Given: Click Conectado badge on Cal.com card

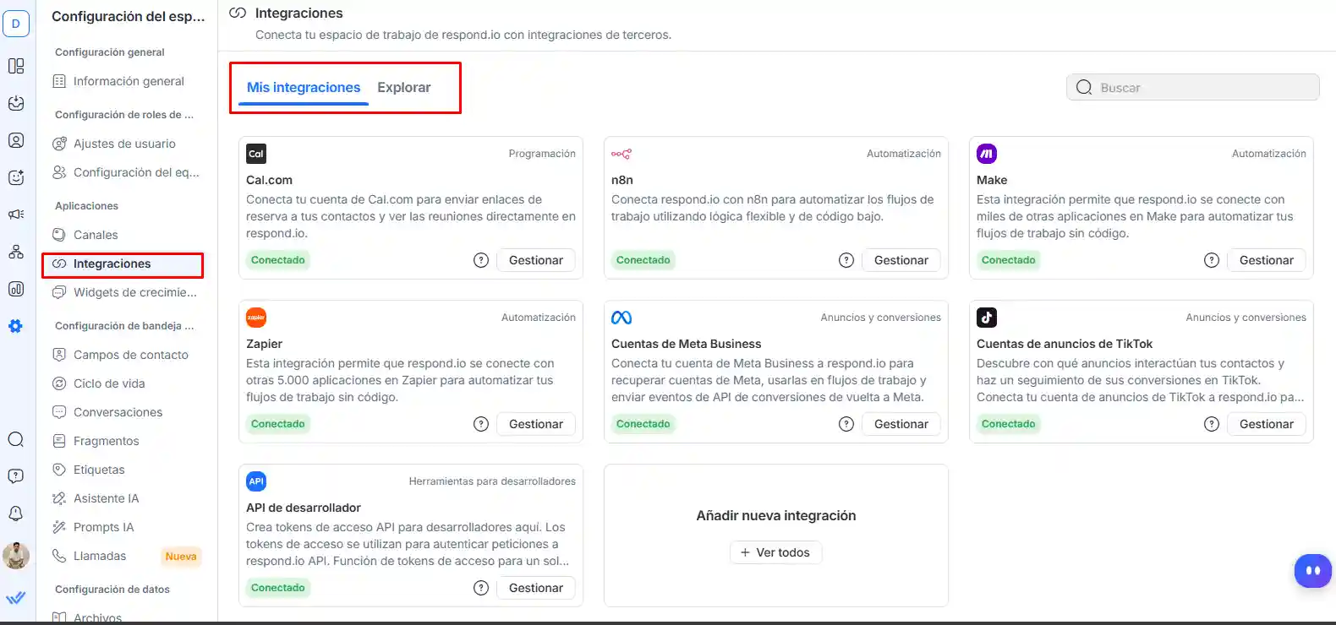Looking at the screenshot, I should (278, 260).
